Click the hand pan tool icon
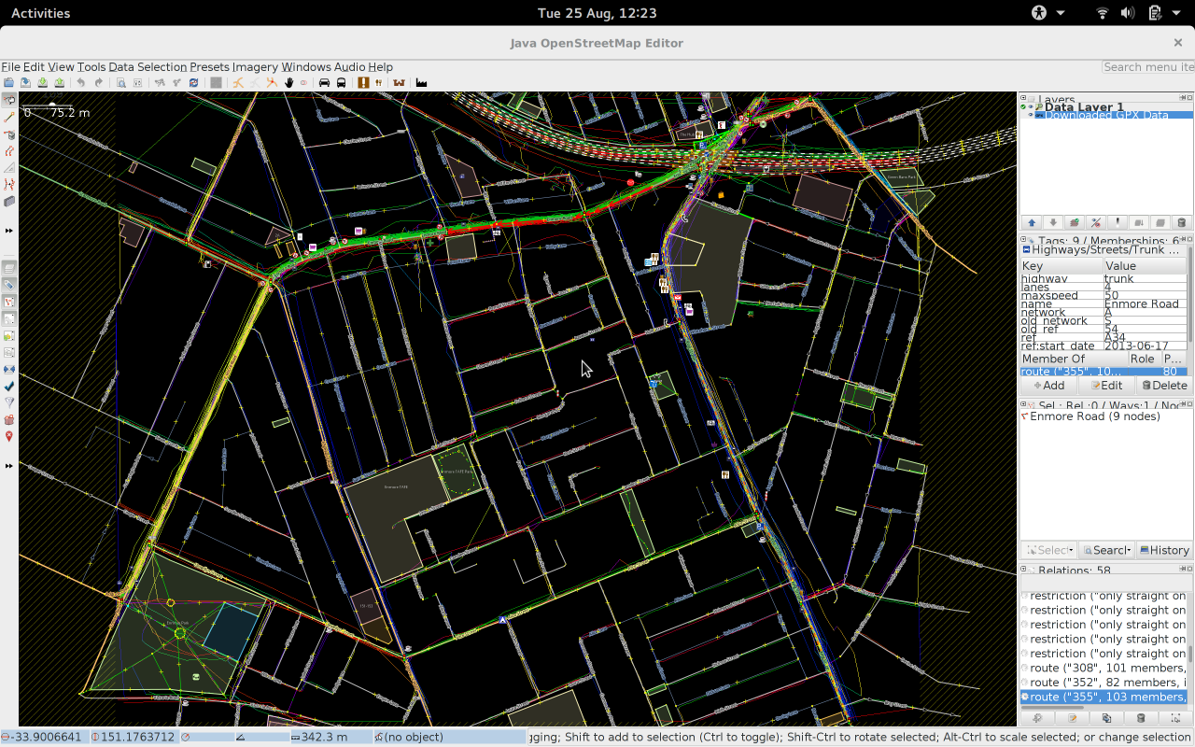1195x747 pixels. [288, 83]
